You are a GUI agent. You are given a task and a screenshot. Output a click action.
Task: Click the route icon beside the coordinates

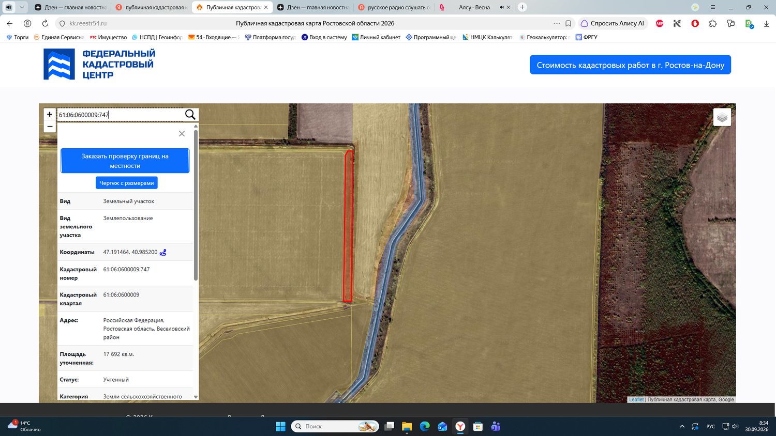coord(163,253)
